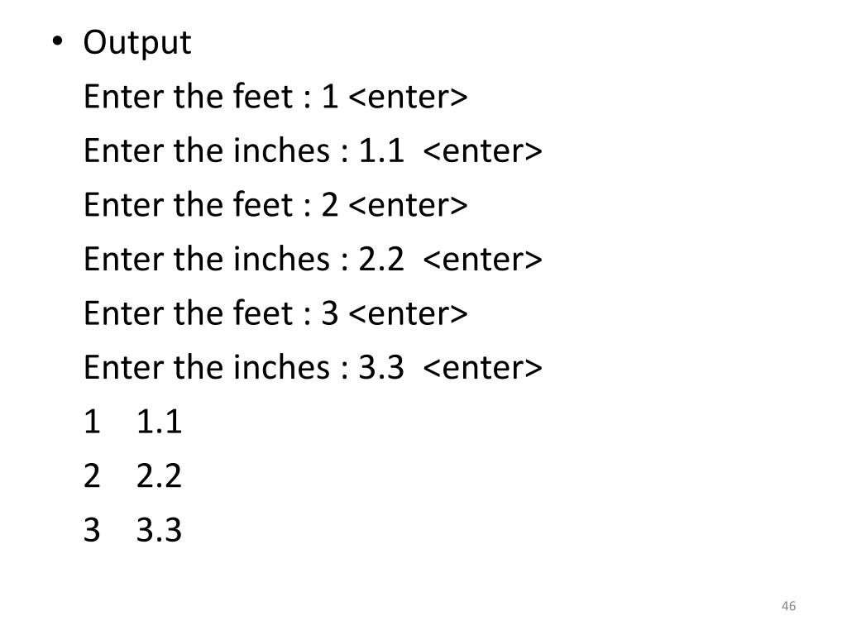
Task: Click the result value 1.1
Action: pyautogui.click(x=159, y=422)
